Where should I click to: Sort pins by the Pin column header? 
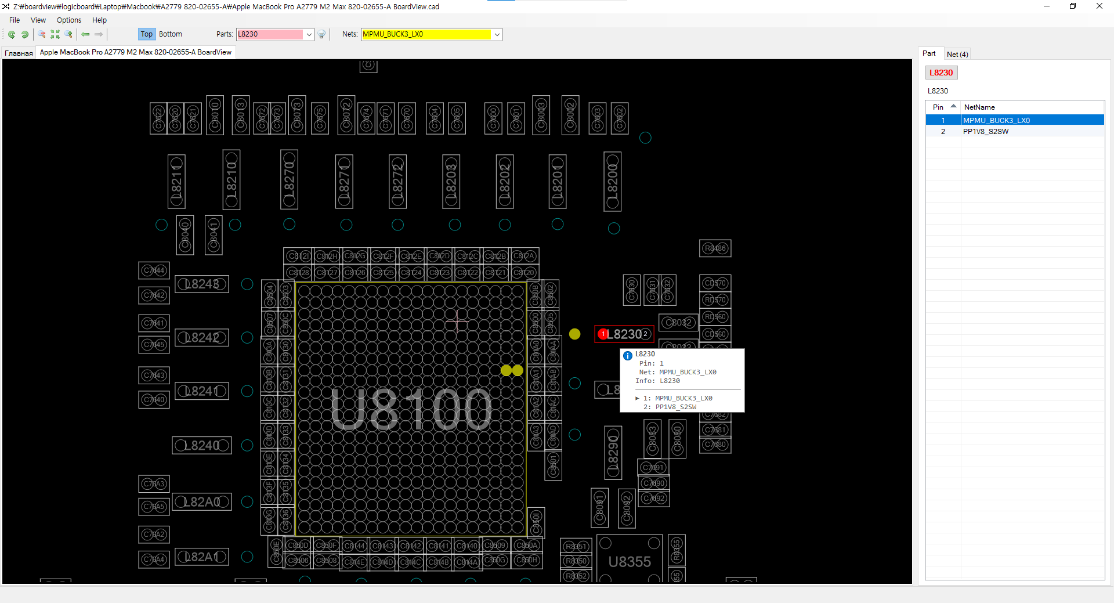click(943, 107)
